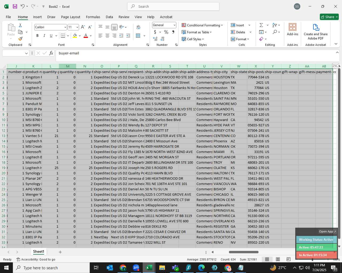Open the font name Calibri dropdown

click(x=65, y=27)
